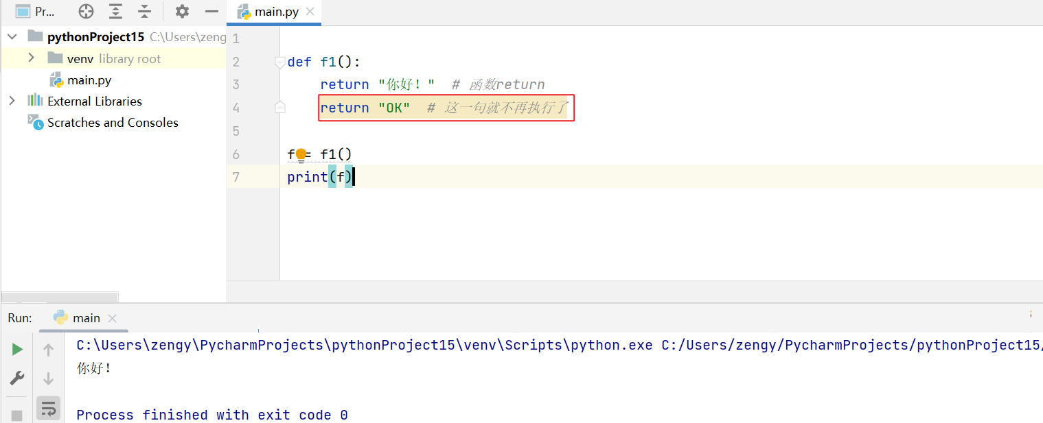
Task: Click the f = f1() code line
Action: pos(320,154)
